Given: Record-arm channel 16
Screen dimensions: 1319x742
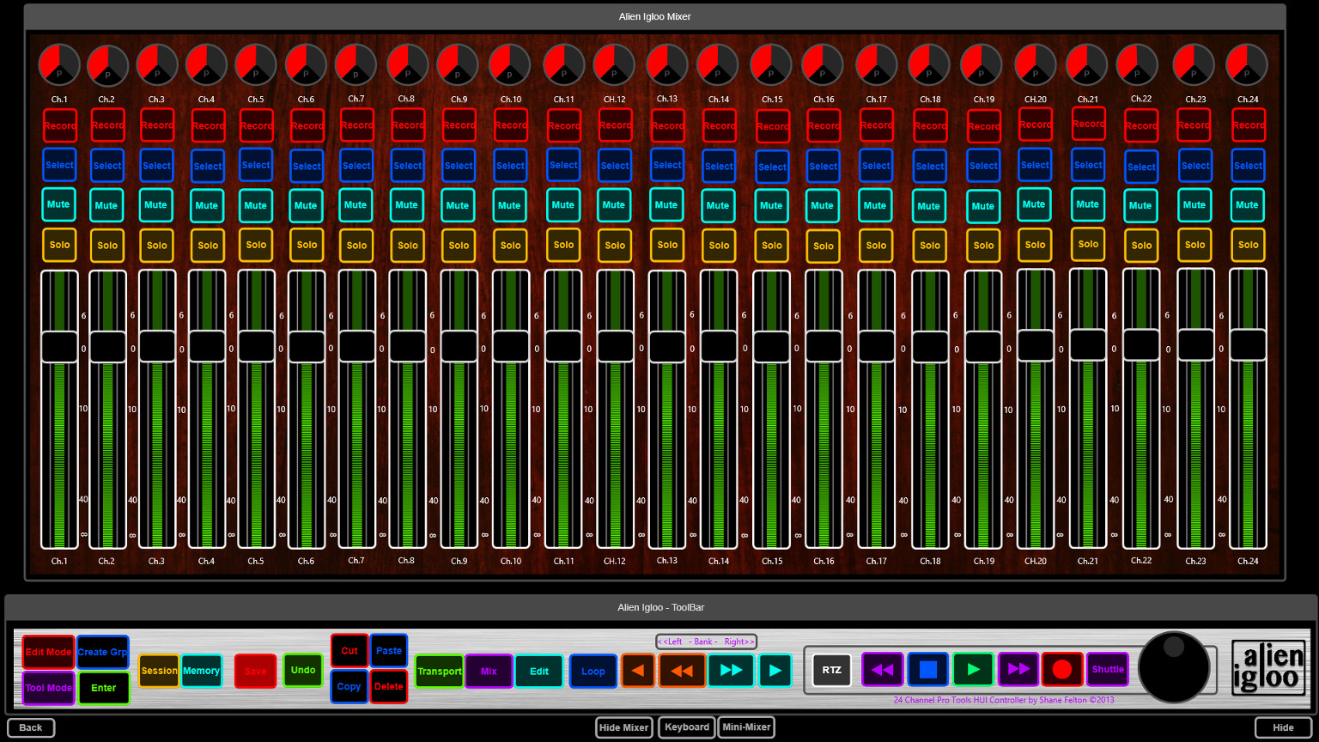Looking at the screenshot, I should click(824, 125).
